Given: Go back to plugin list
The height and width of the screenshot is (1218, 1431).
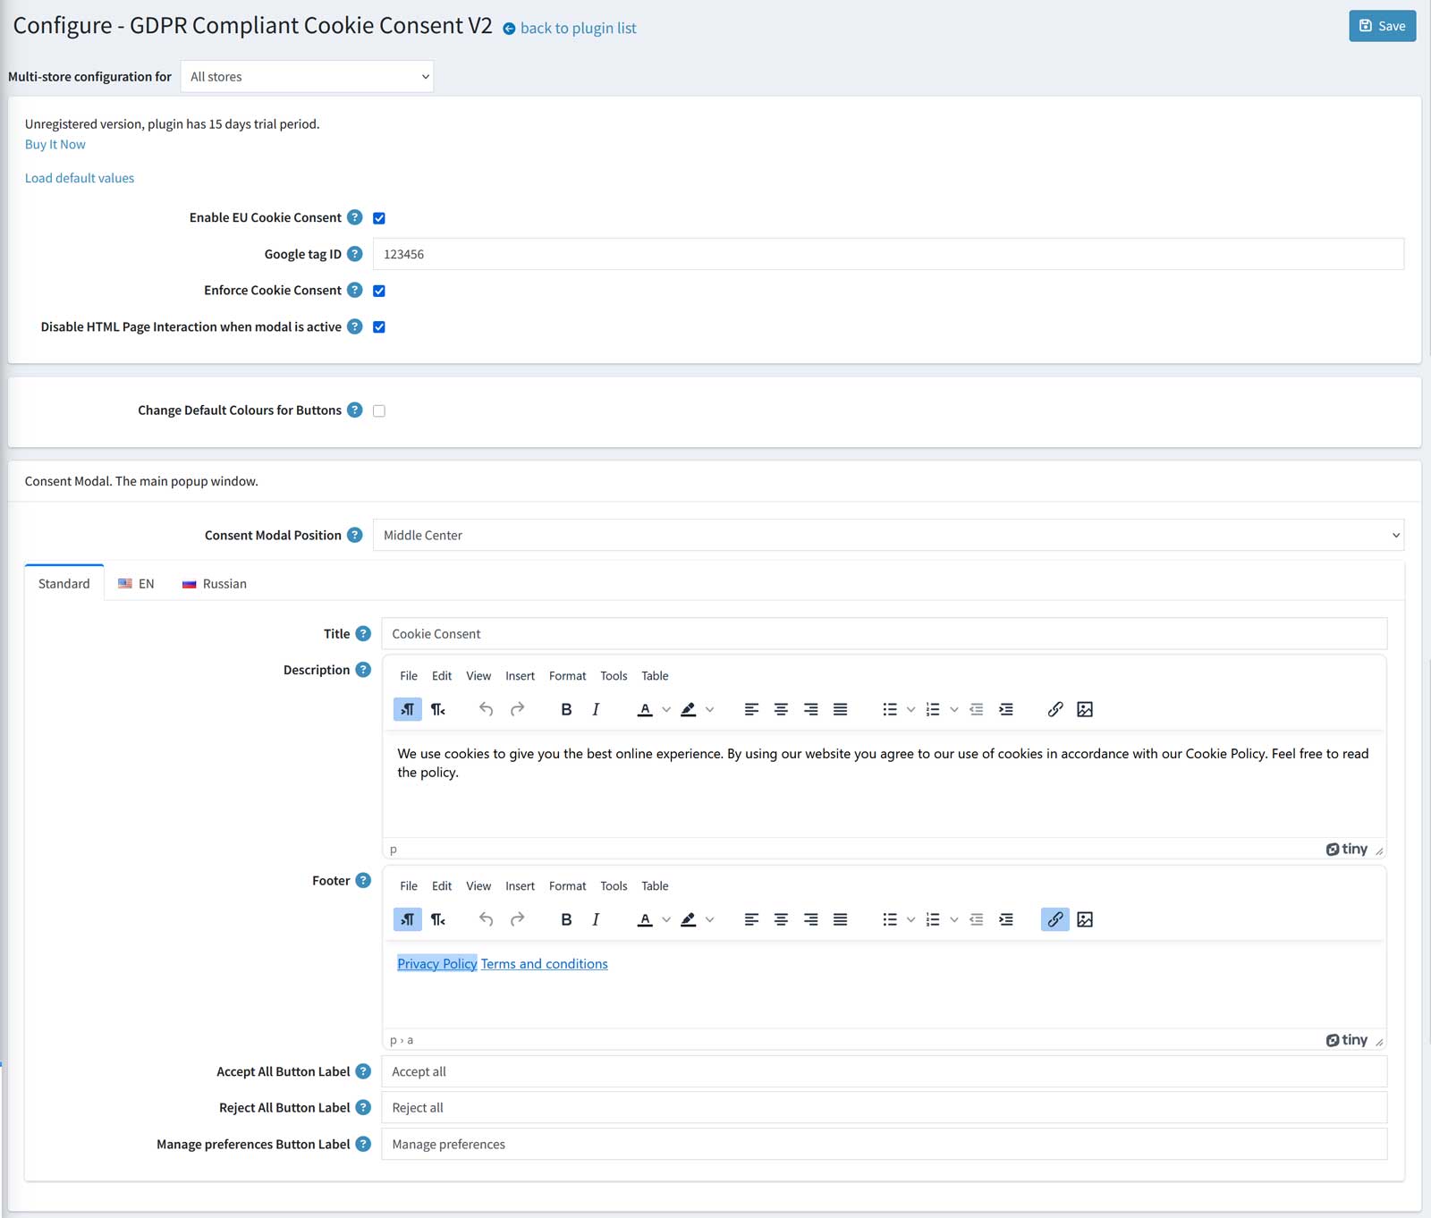Looking at the screenshot, I should pyautogui.click(x=570, y=28).
